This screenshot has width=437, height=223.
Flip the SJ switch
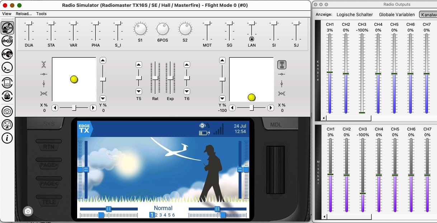[296, 31]
